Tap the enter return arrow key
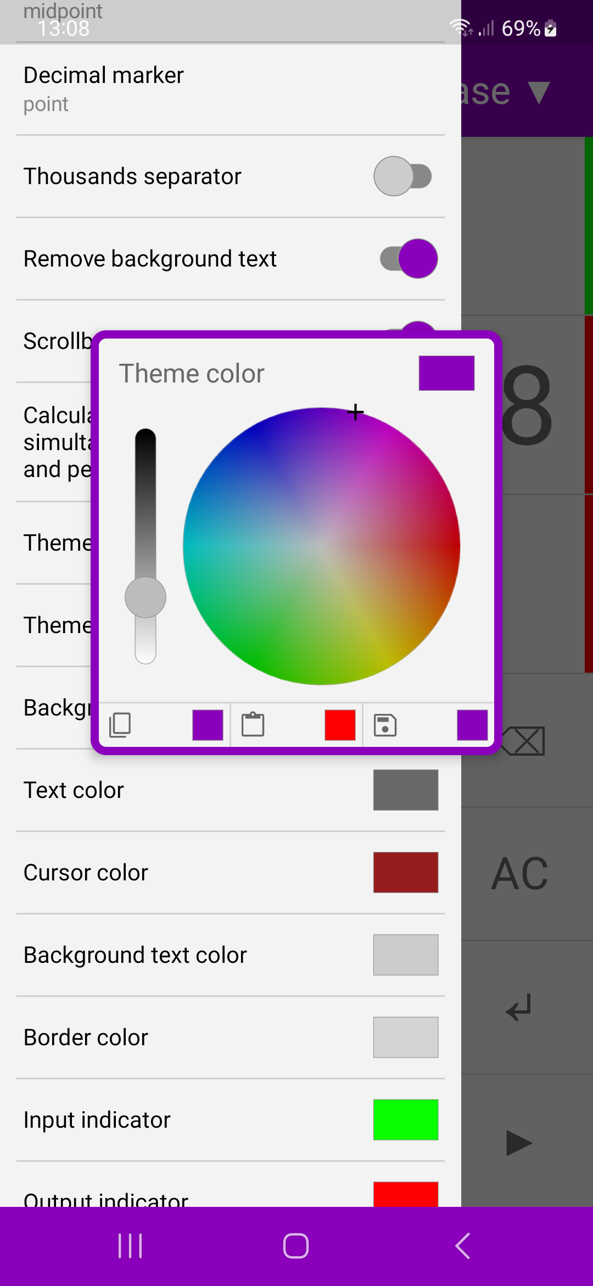Screen dimensions: 593x1286 (x=519, y=1007)
